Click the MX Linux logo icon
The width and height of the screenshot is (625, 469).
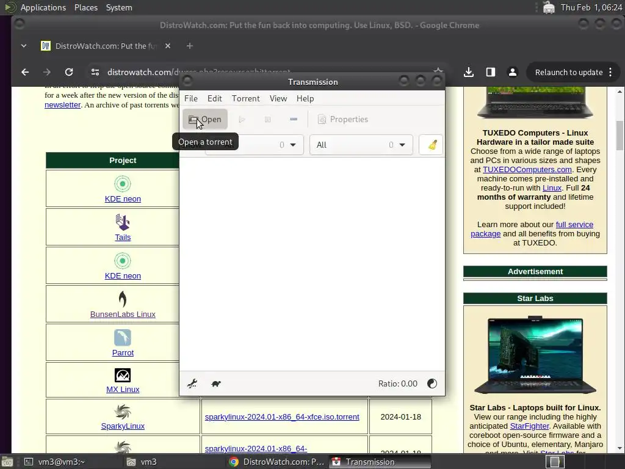point(123,376)
